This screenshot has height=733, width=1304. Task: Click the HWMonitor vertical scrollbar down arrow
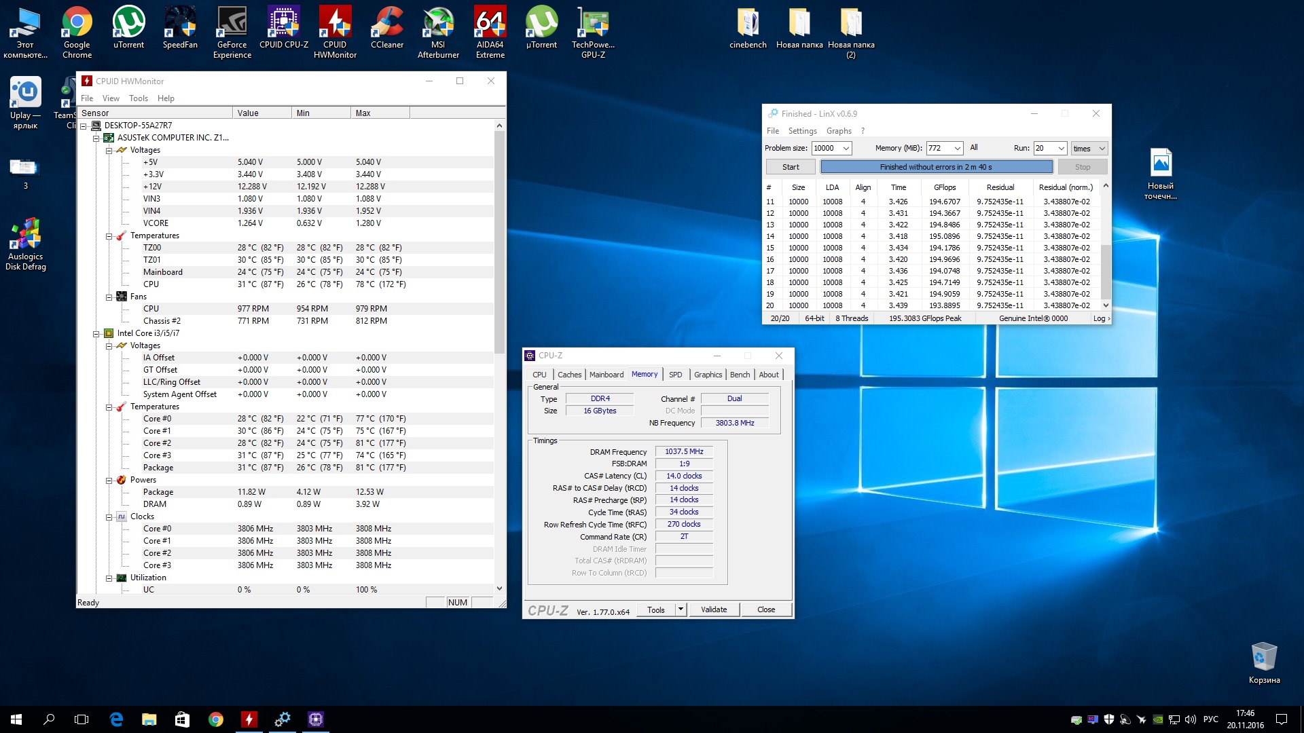[499, 588]
